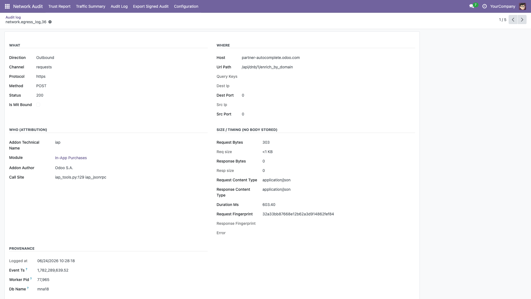Click the Outbound direction value
Viewport: 531px width, 299px height.
point(45,58)
